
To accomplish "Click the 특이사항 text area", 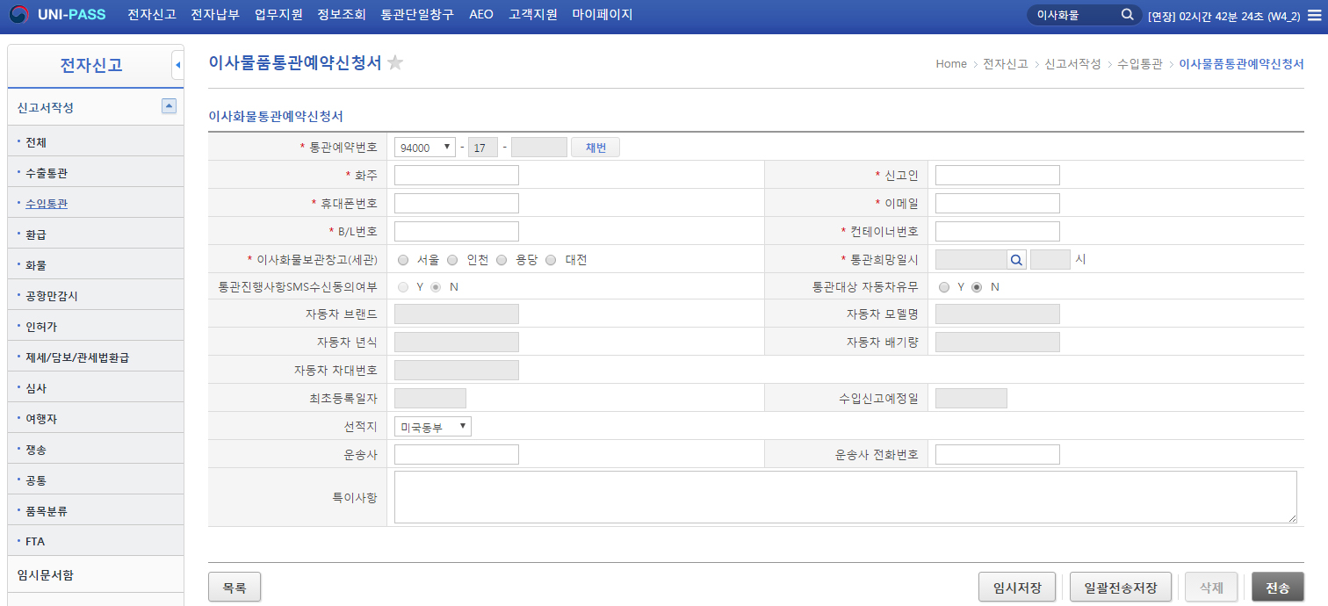I will tap(844, 497).
